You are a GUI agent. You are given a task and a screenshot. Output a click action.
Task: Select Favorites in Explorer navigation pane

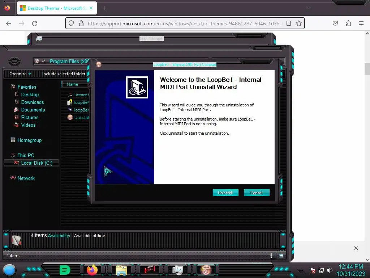click(27, 87)
